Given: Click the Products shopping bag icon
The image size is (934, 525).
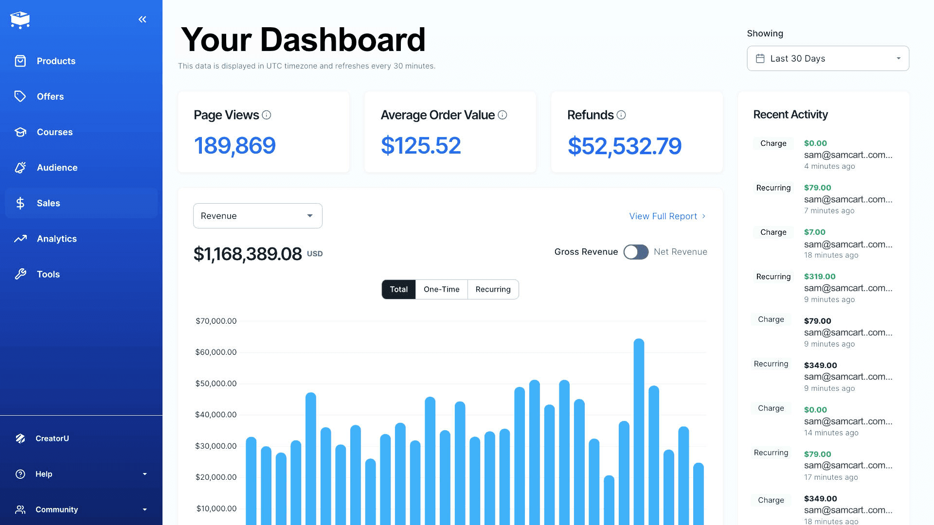Looking at the screenshot, I should [20, 61].
